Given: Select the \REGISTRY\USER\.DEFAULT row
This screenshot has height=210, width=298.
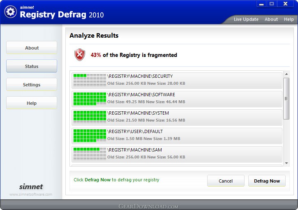Looking at the screenshot, I should pos(177,135).
